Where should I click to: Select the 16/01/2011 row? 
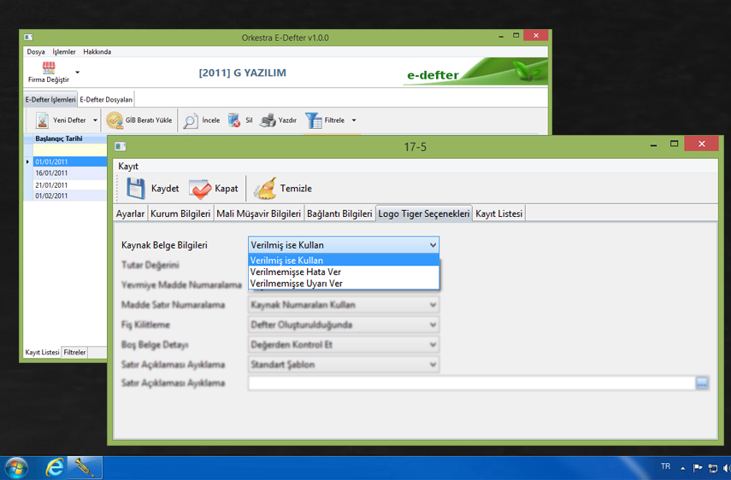(x=70, y=173)
